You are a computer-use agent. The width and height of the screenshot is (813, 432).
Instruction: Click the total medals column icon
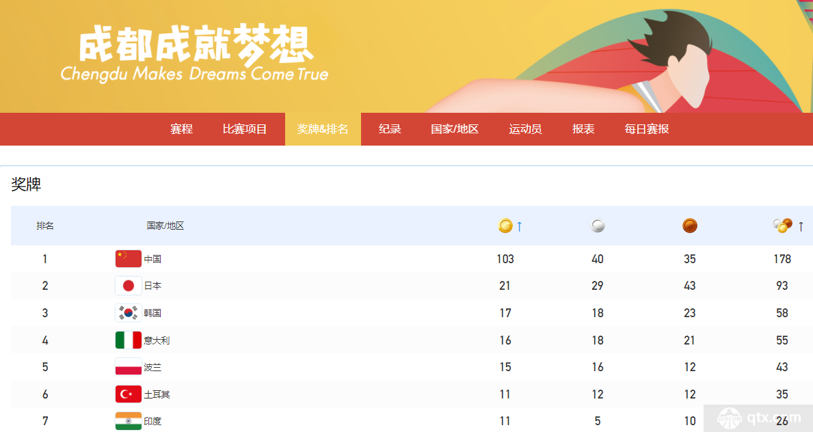click(x=782, y=226)
